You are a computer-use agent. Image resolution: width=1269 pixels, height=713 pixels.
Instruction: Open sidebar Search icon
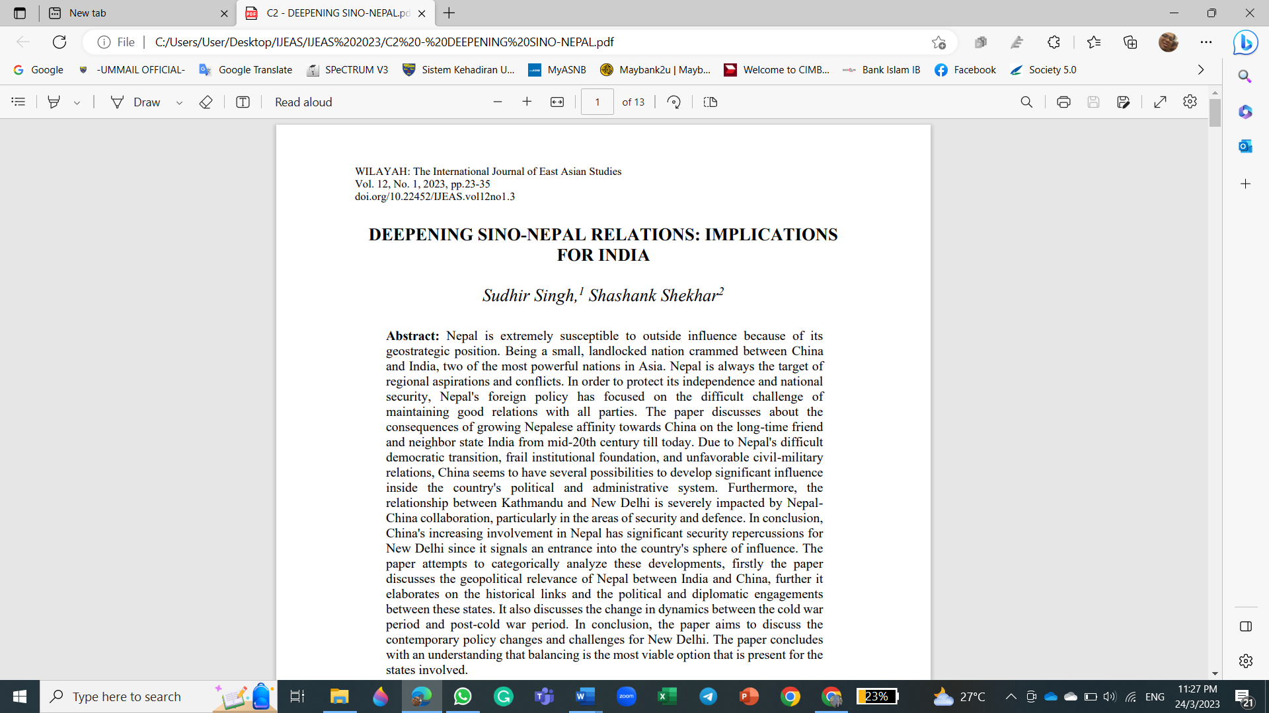click(1245, 77)
